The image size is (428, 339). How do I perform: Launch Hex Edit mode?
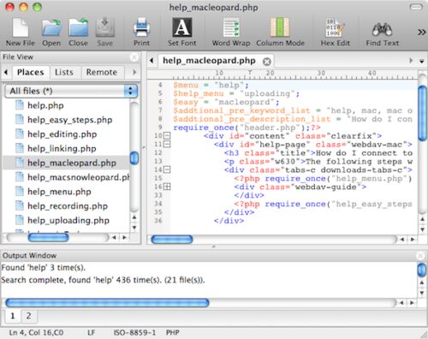click(x=335, y=27)
